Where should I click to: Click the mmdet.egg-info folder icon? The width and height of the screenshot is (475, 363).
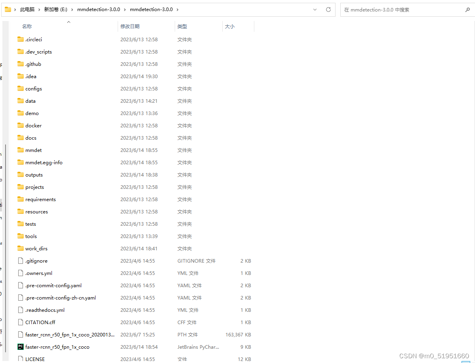tap(21, 162)
